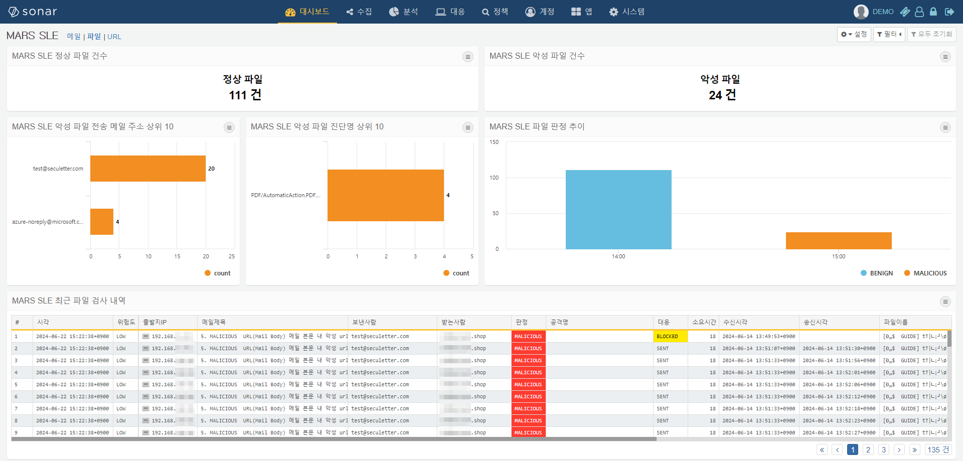Click source IP icon in row 4
963x461 pixels.
click(145, 373)
